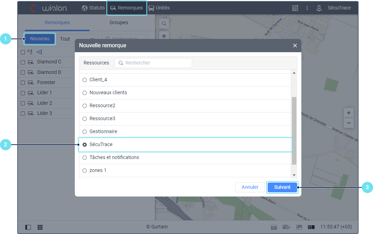This screenshot has width=373, height=234.
Task: Click the map search magnifier icon
Action: [164, 24]
